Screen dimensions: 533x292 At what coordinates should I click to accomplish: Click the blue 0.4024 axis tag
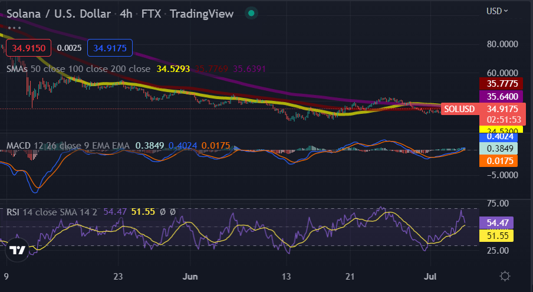[498, 137]
